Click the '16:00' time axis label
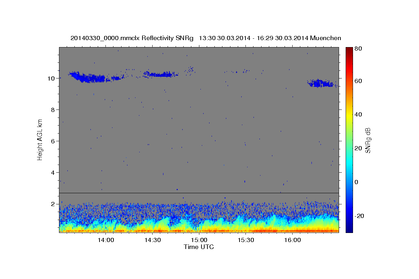The image size is (419, 279). tap(293, 240)
